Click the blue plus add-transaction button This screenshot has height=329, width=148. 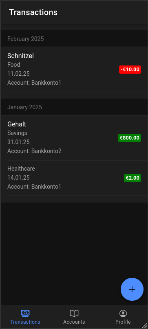(132, 289)
